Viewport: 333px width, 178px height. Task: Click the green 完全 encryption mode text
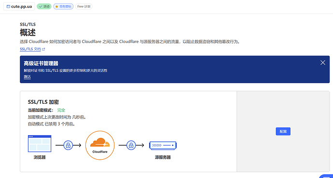pyautogui.click(x=61, y=110)
